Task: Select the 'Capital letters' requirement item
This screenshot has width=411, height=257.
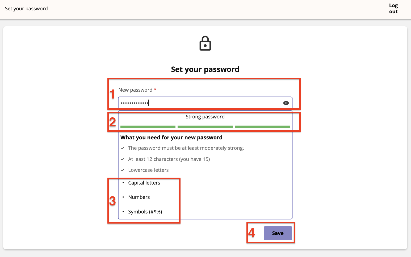Action: (x=144, y=183)
